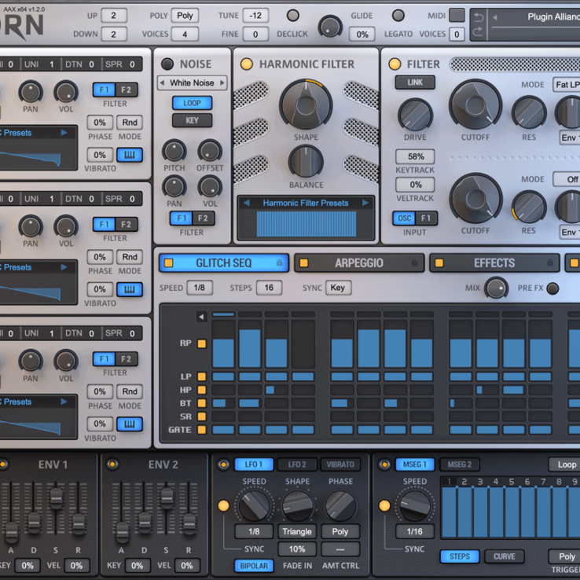This screenshot has width=580, height=580.
Task: Adjust the Harmonic Filter Shape knob
Action: click(x=306, y=105)
